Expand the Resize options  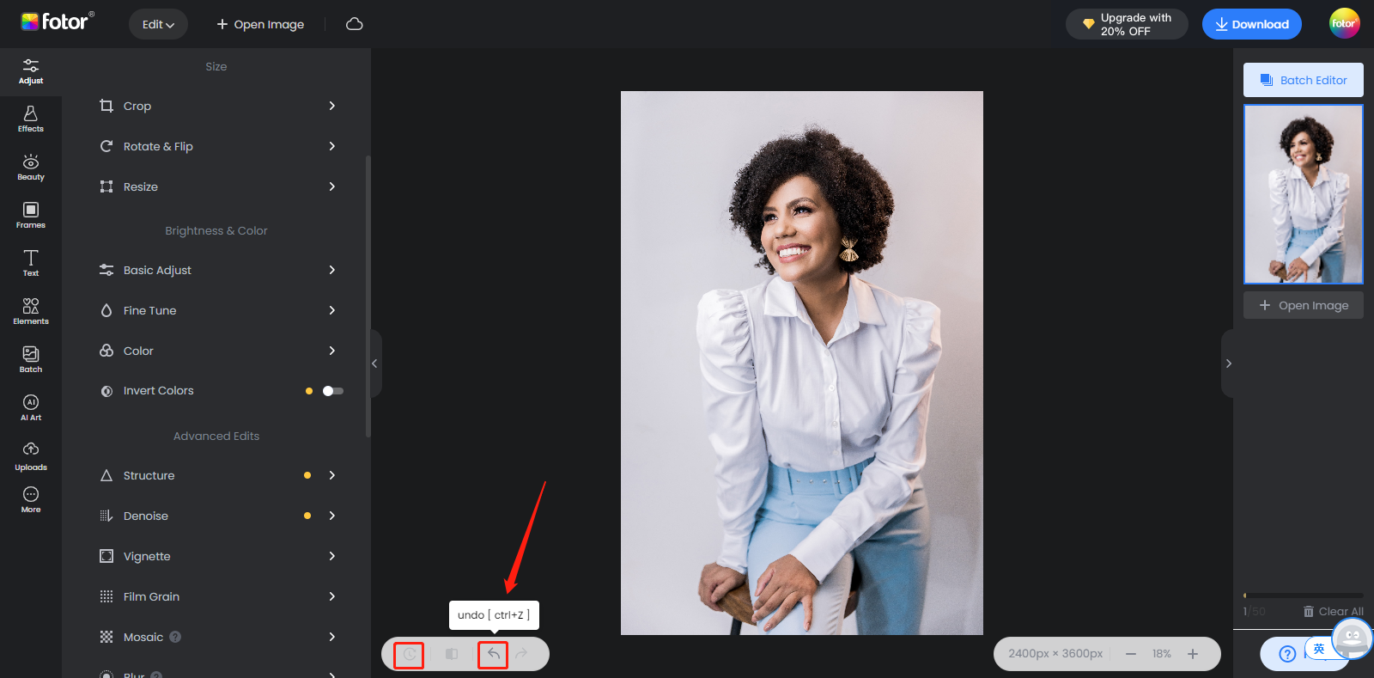pos(216,186)
